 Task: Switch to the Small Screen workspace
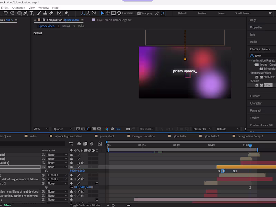pyautogui.click(x=243, y=13)
